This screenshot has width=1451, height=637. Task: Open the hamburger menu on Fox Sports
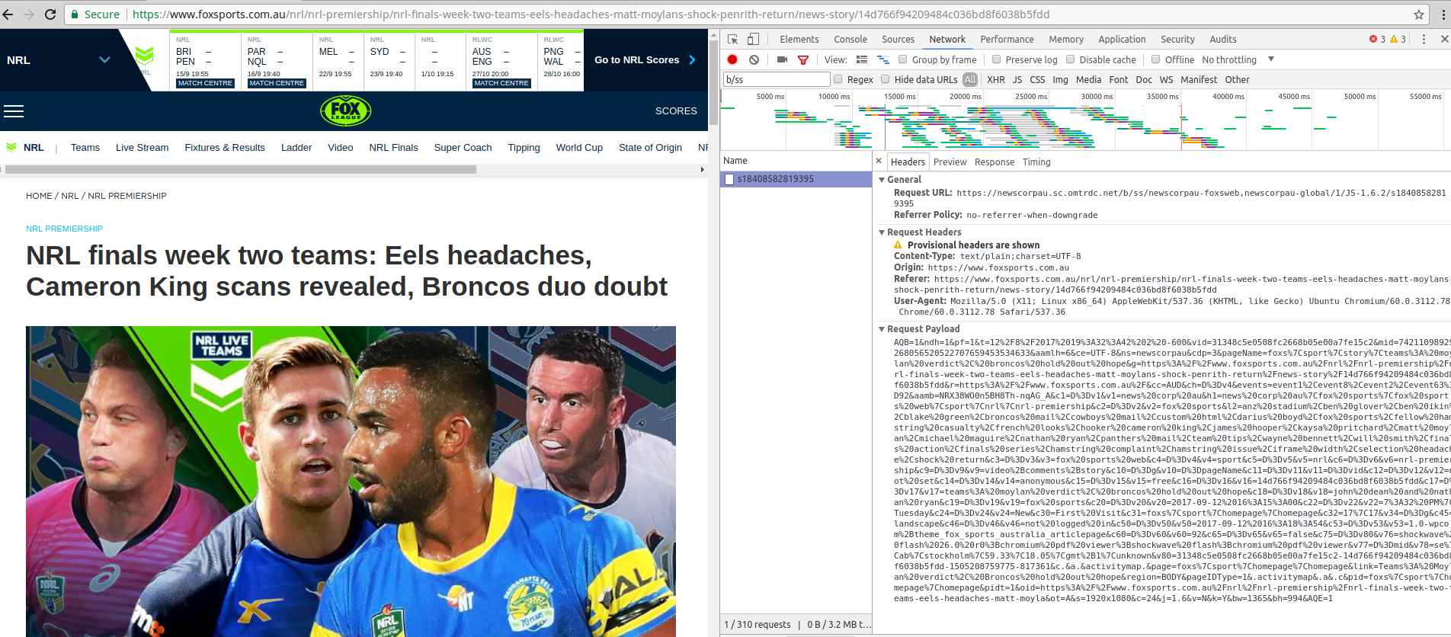point(14,111)
